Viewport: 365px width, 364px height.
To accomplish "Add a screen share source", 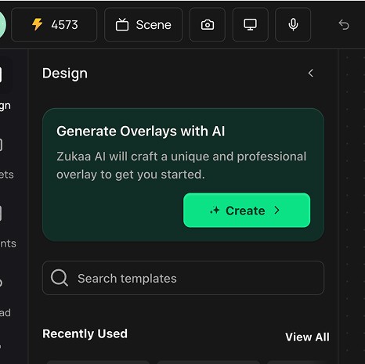I will 251,25.
